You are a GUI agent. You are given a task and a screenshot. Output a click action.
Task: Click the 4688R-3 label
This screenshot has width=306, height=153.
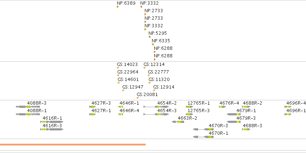pos(252,126)
